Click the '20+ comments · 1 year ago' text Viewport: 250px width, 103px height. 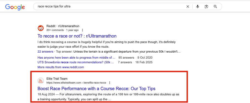pyautogui.click(x=63, y=30)
